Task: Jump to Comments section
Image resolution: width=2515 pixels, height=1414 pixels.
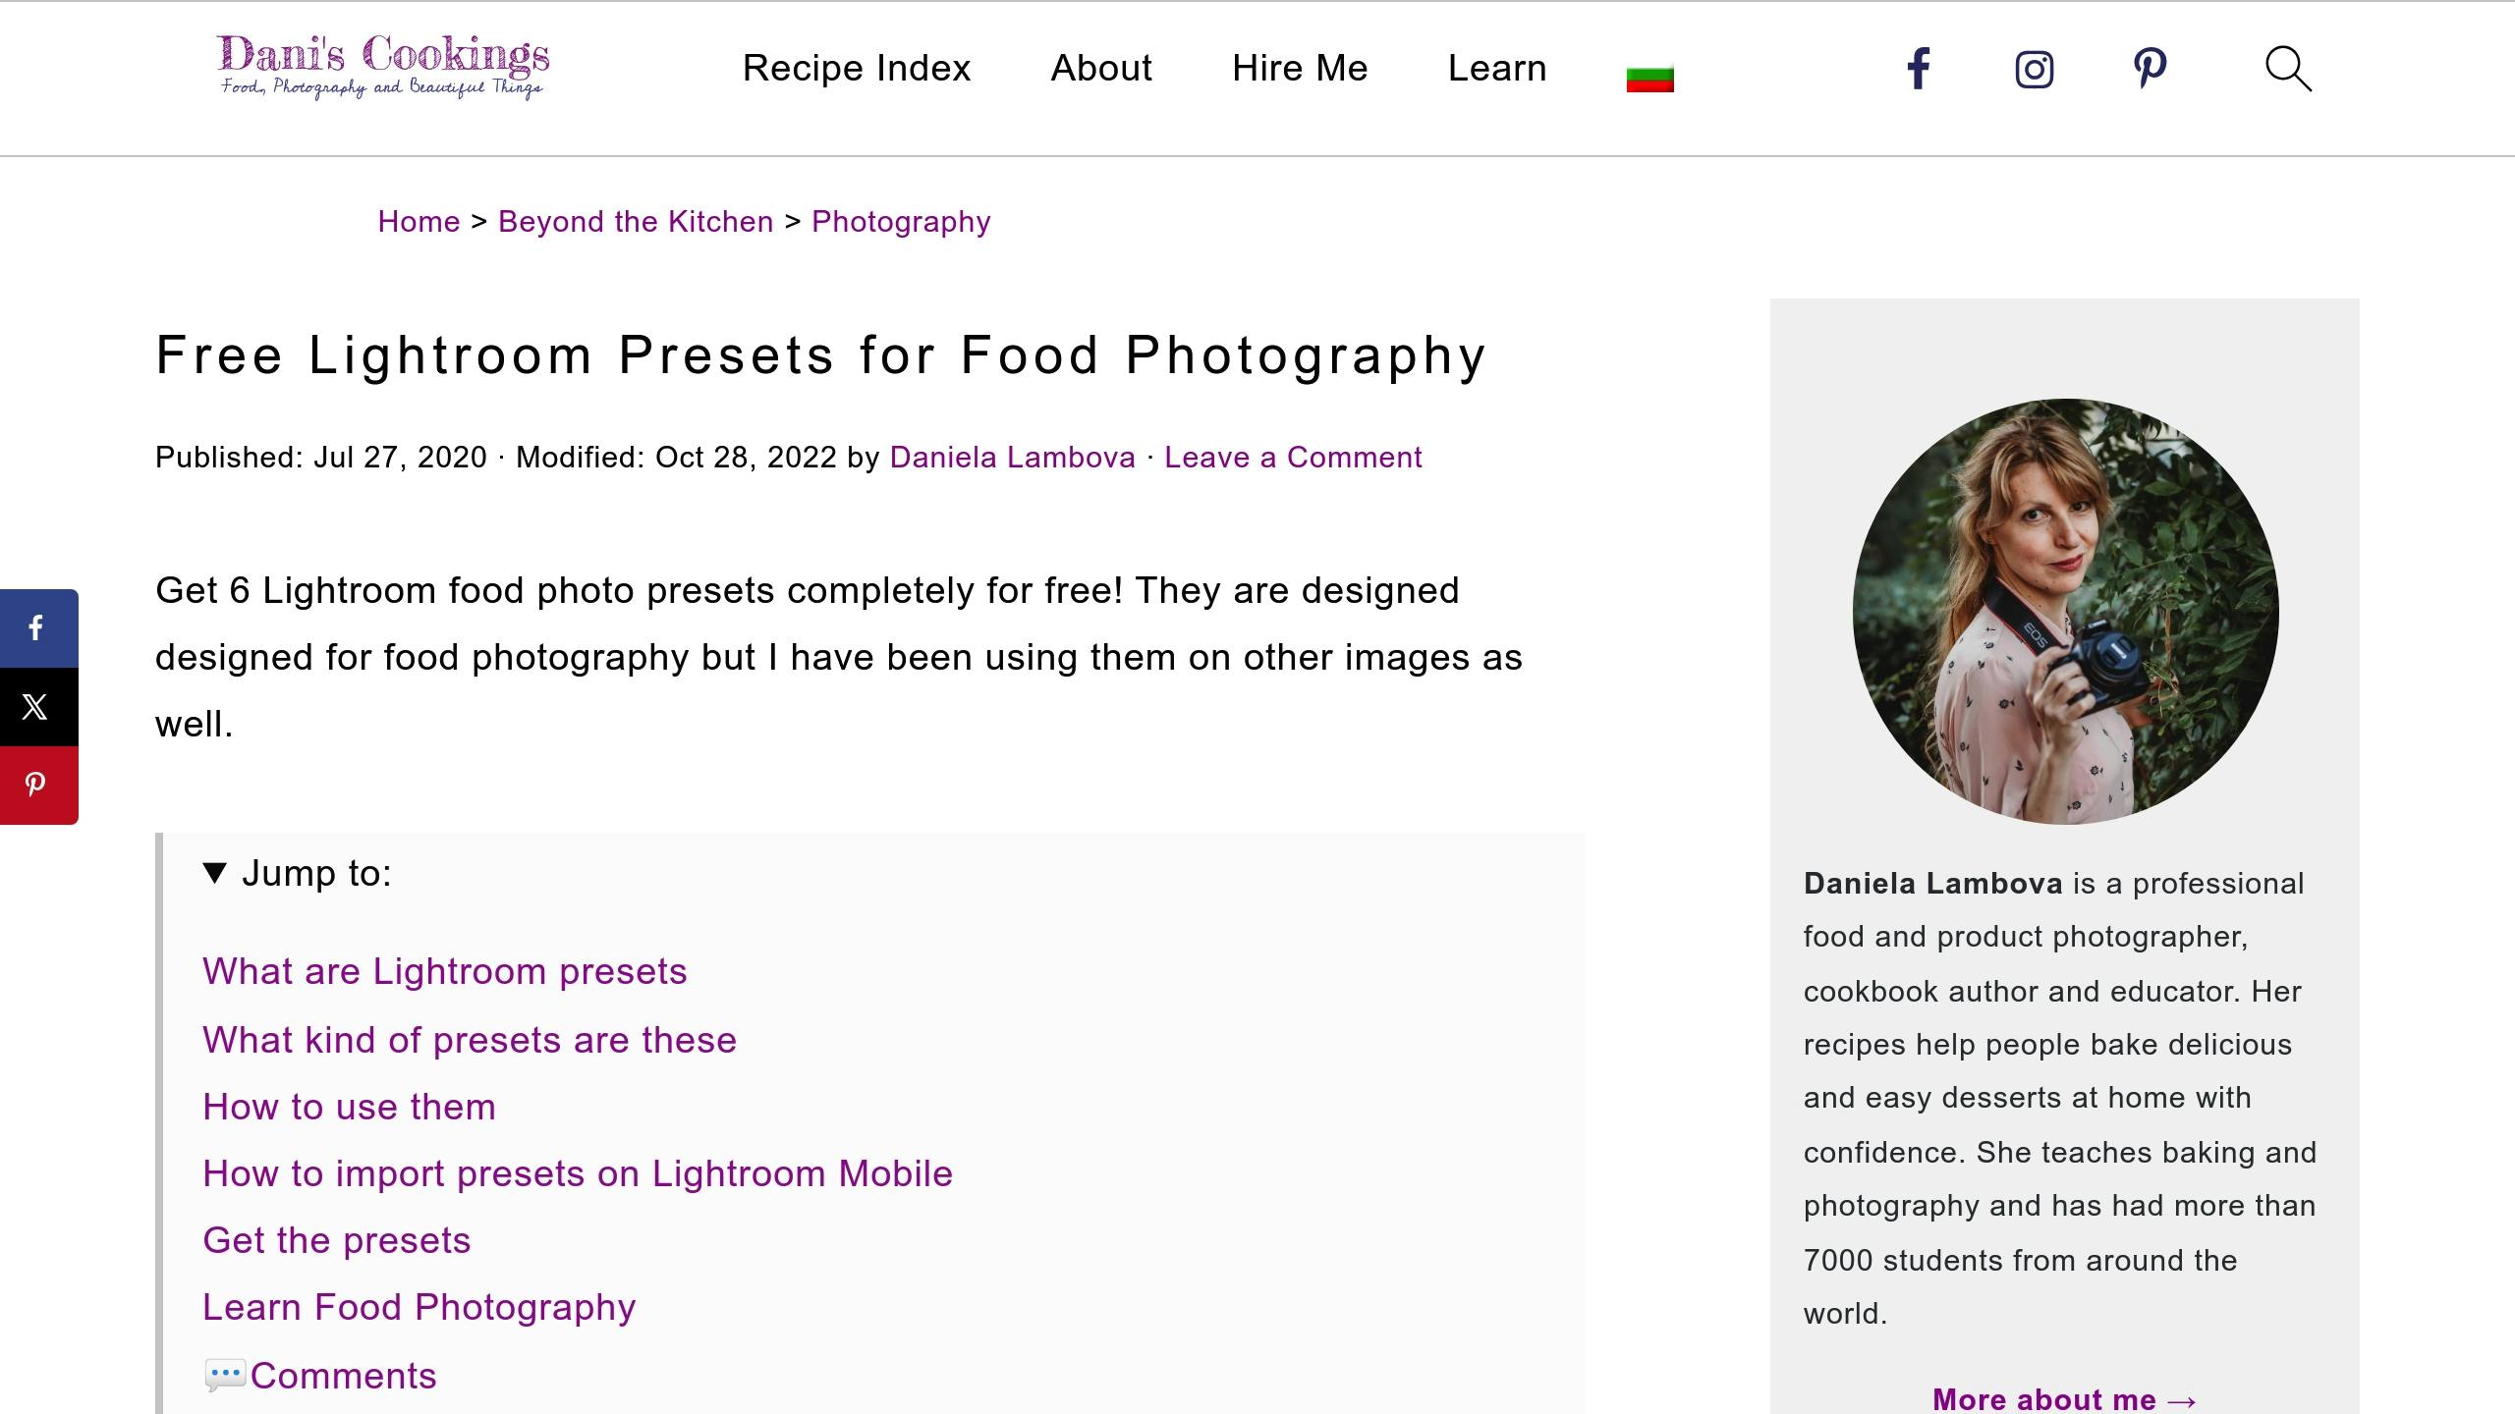Action: (x=320, y=1376)
